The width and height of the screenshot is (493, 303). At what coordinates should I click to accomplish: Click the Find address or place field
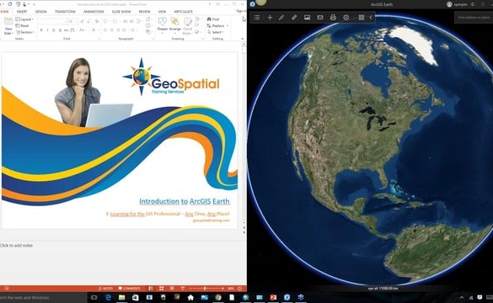474,18
